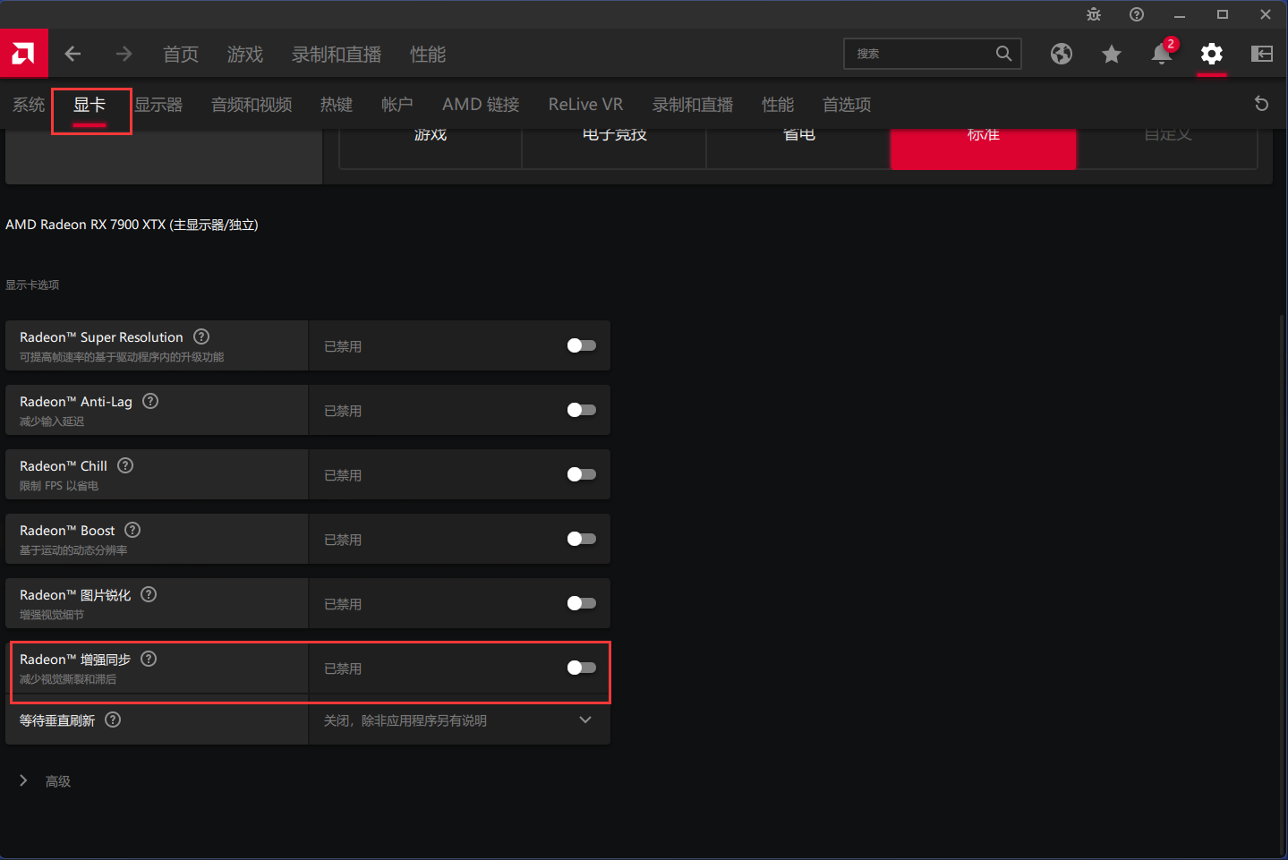Open 游戏 in the main navigation bar
Screen dimensions: 1288x860
245,55
